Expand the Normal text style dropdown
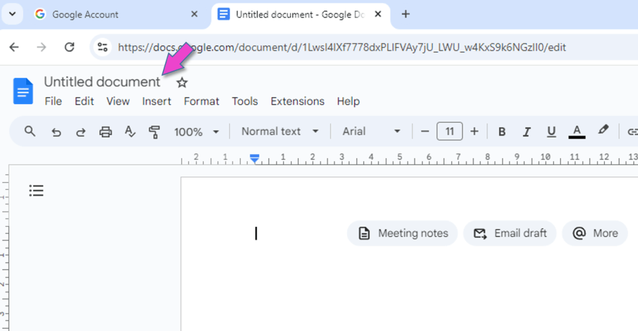This screenshot has height=331, width=638. 280,132
